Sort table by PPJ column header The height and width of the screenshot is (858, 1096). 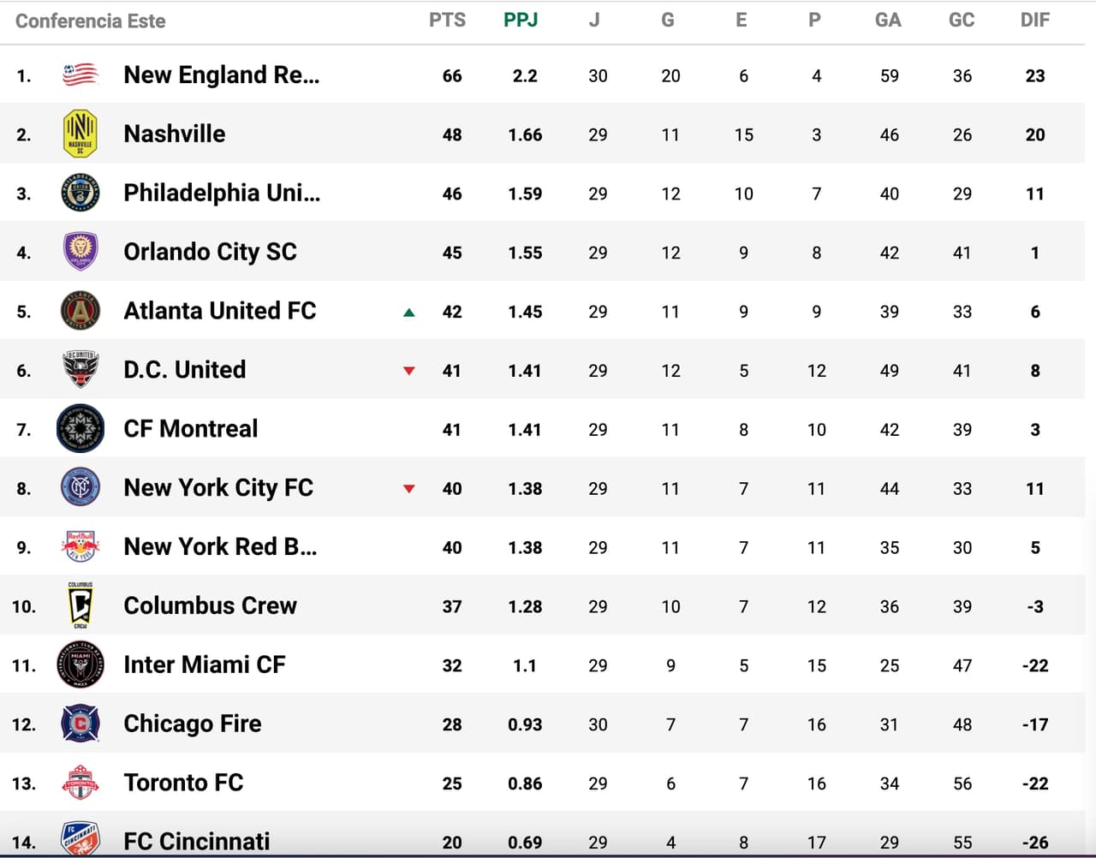tap(521, 21)
